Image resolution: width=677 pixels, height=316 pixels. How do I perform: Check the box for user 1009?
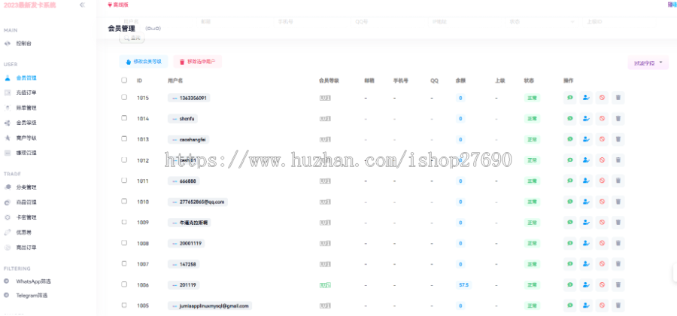tap(124, 222)
